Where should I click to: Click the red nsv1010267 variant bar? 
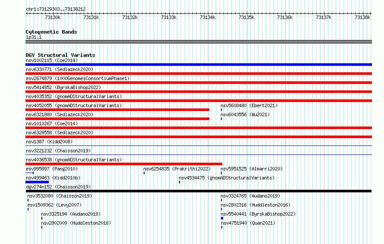click(198, 128)
